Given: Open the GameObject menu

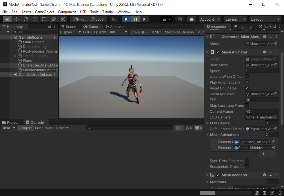Looking at the screenshot, I should coord(44,12).
